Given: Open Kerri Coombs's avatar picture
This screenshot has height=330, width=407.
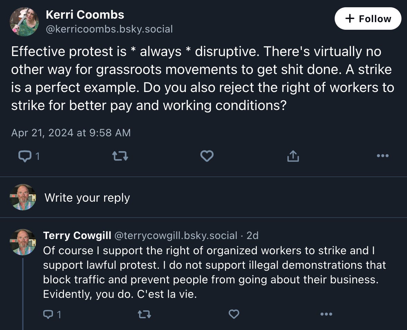Looking at the screenshot, I should 24,22.
